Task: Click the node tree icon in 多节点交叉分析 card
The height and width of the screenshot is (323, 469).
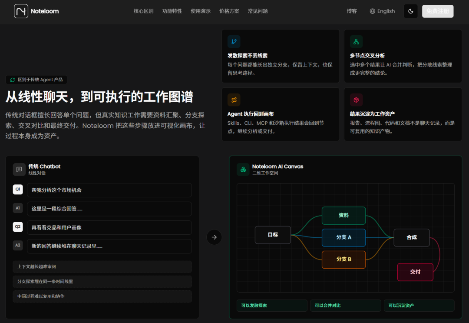Action: pyautogui.click(x=356, y=42)
